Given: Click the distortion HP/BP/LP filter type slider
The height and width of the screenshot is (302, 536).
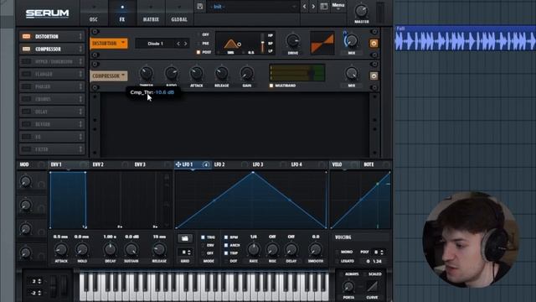Looking at the screenshot, I should point(262,43).
